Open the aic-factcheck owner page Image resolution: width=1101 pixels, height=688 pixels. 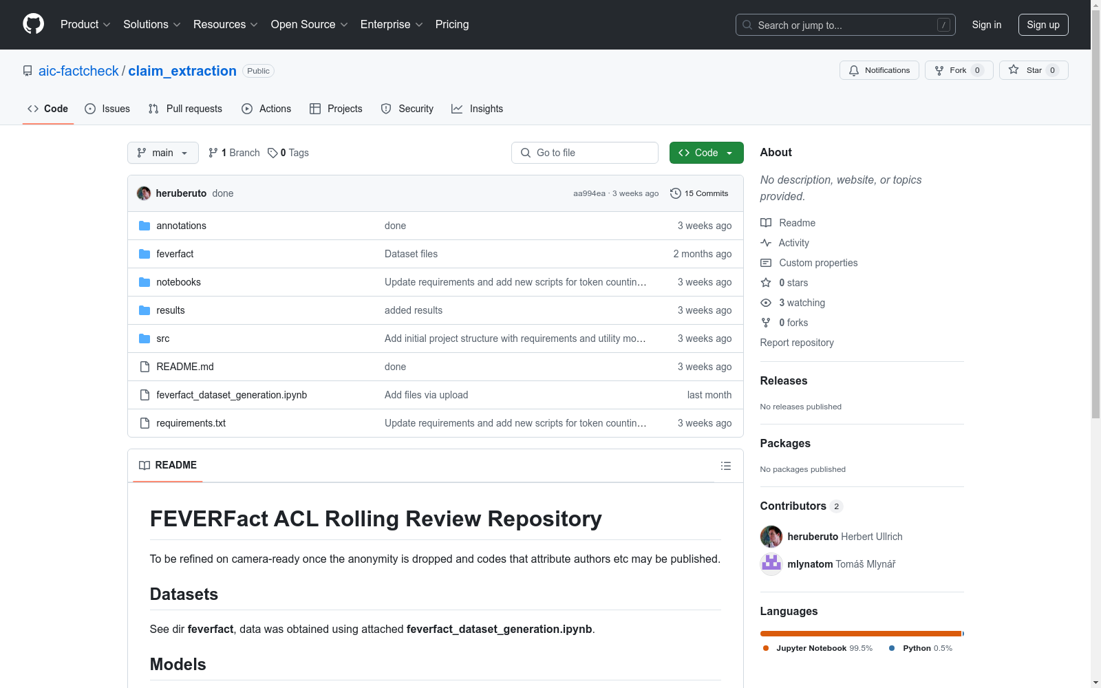78,71
